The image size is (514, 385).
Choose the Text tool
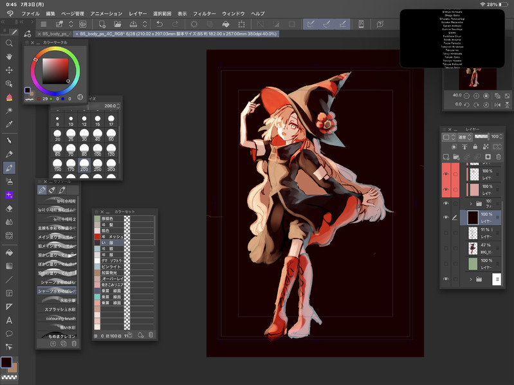pos(9,320)
